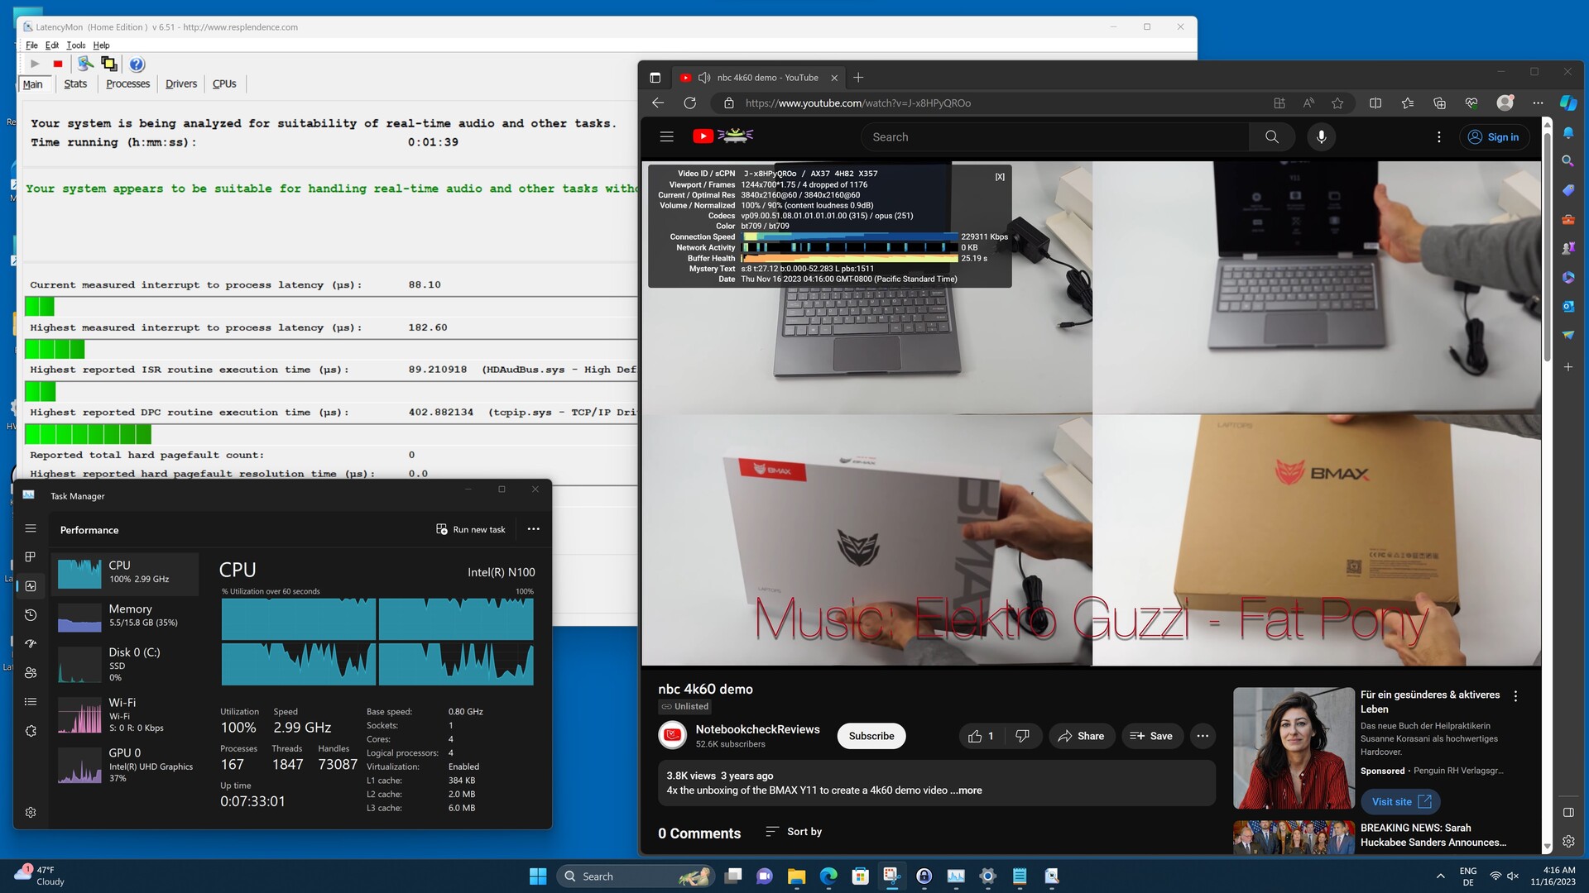Add page to favorites star icon
The image size is (1589, 893).
coord(1337,103)
